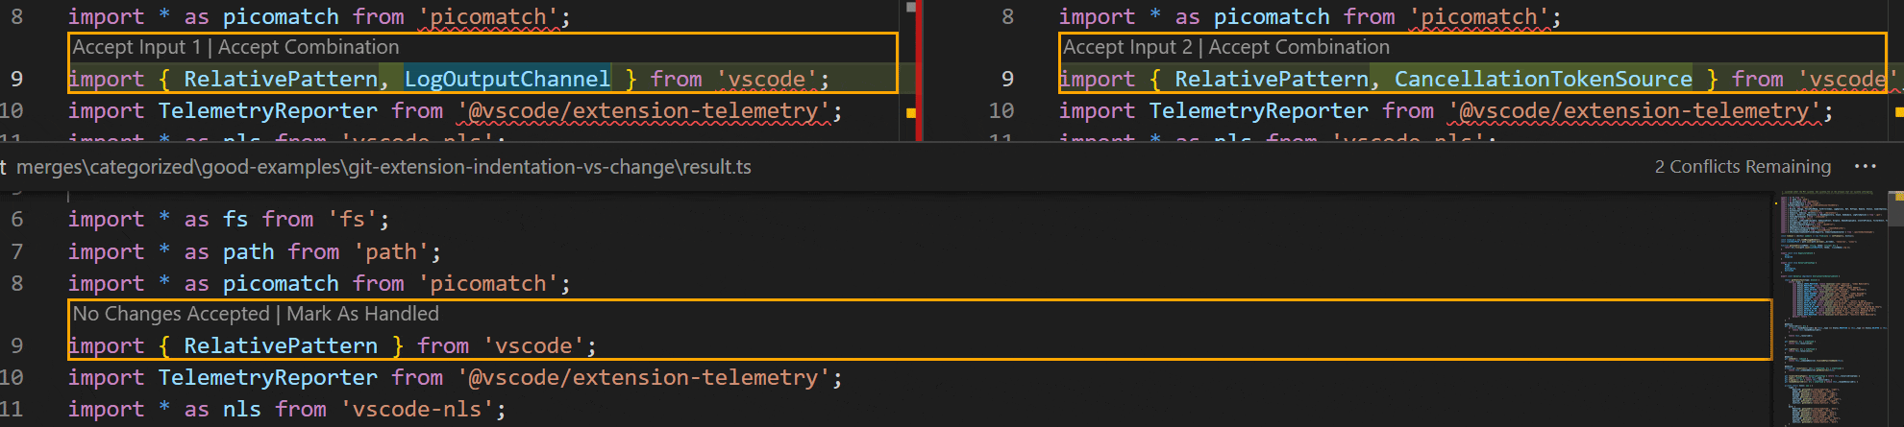
Task: Click the gray marker atop left input ruler
Action: click(911, 7)
